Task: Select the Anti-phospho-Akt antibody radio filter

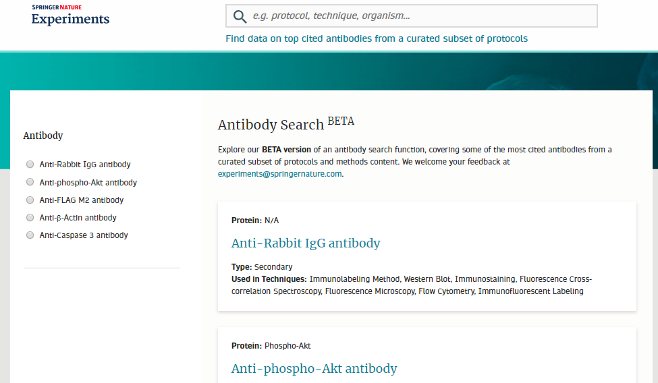Action: tap(30, 183)
